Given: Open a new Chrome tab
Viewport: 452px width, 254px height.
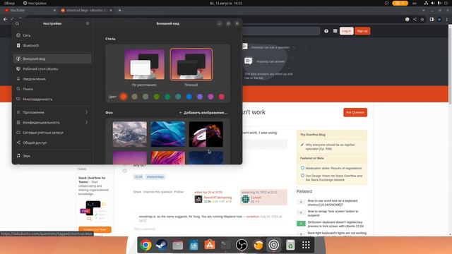Looking at the screenshot, I should [119, 11].
